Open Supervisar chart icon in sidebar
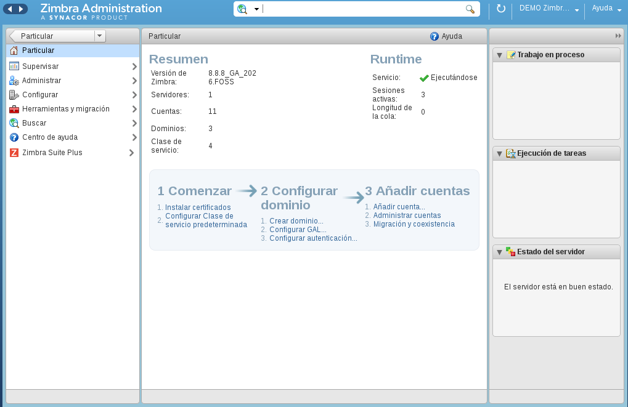Screen dimensions: 628x407 pos(14,66)
